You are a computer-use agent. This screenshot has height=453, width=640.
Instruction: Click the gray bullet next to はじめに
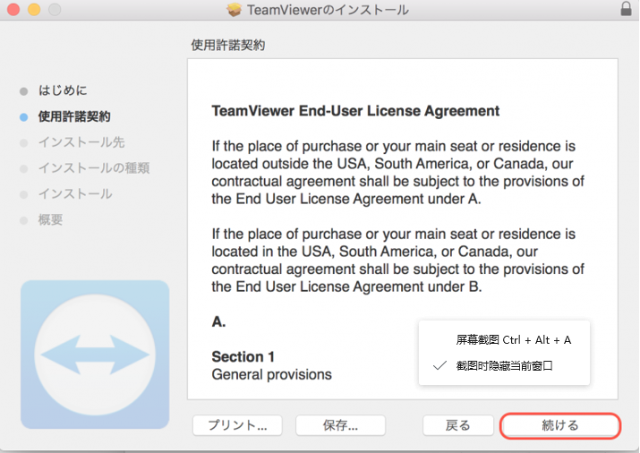pyautogui.click(x=23, y=91)
